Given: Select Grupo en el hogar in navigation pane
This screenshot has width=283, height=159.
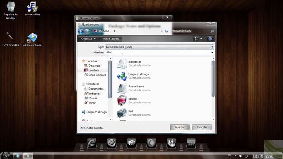Looking at the screenshot, I should click(x=97, y=112).
